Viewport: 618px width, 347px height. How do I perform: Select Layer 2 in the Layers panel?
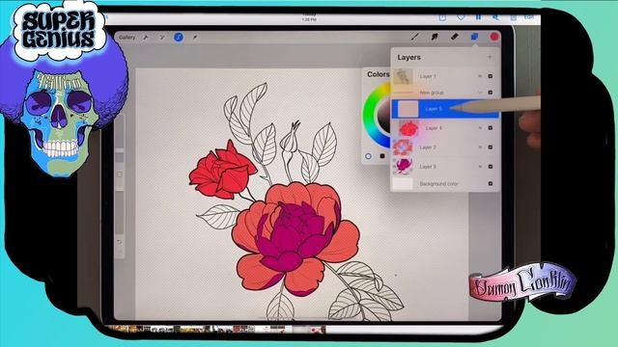(x=445, y=147)
